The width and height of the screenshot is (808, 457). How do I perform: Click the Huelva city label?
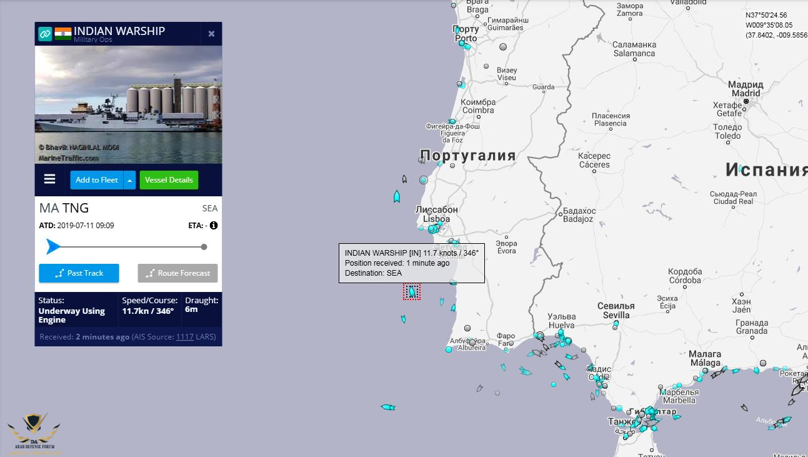pos(561,325)
